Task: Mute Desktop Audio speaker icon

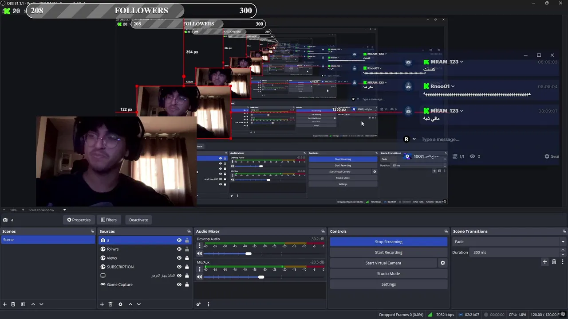Action: pos(200,253)
